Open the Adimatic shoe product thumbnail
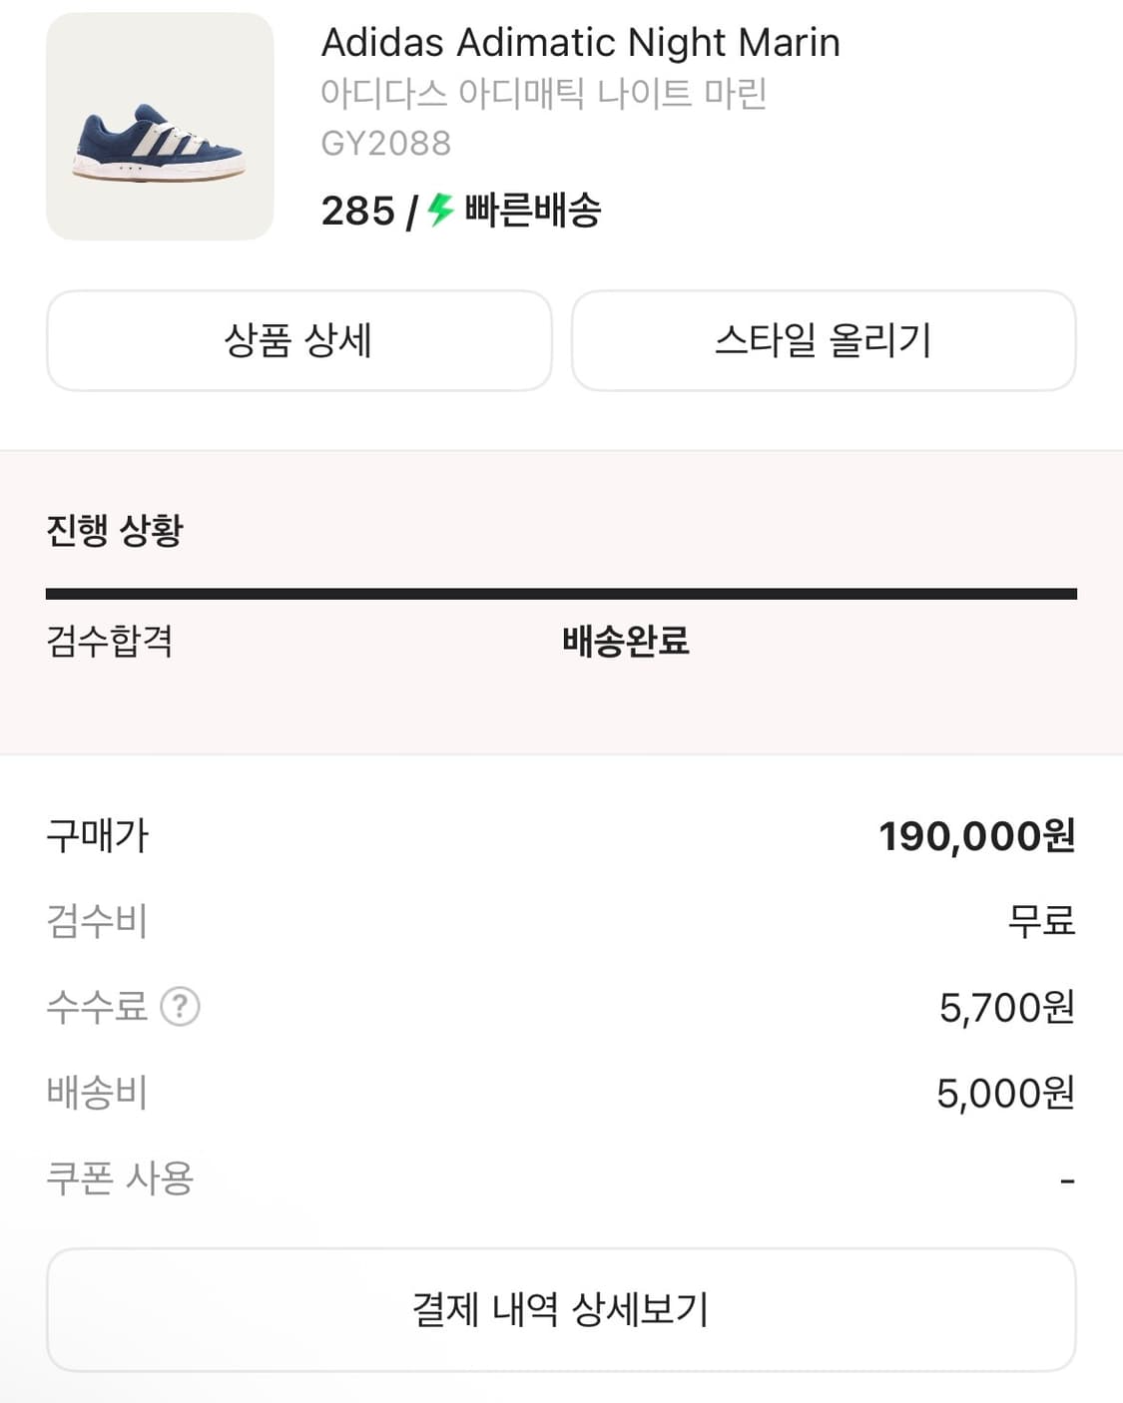Image resolution: width=1123 pixels, height=1403 pixels. click(160, 127)
